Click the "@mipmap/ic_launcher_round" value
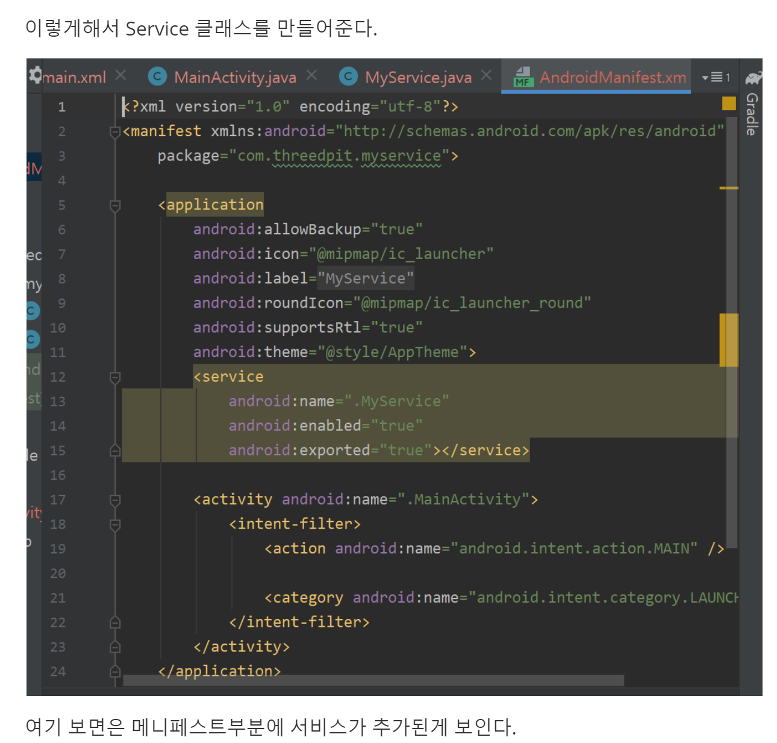This screenshot has height=743, width=777. pos(472,303)
